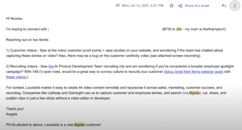Click the highlighted name Jim
This screenshot has width=242, height=130.
(179, 29)
